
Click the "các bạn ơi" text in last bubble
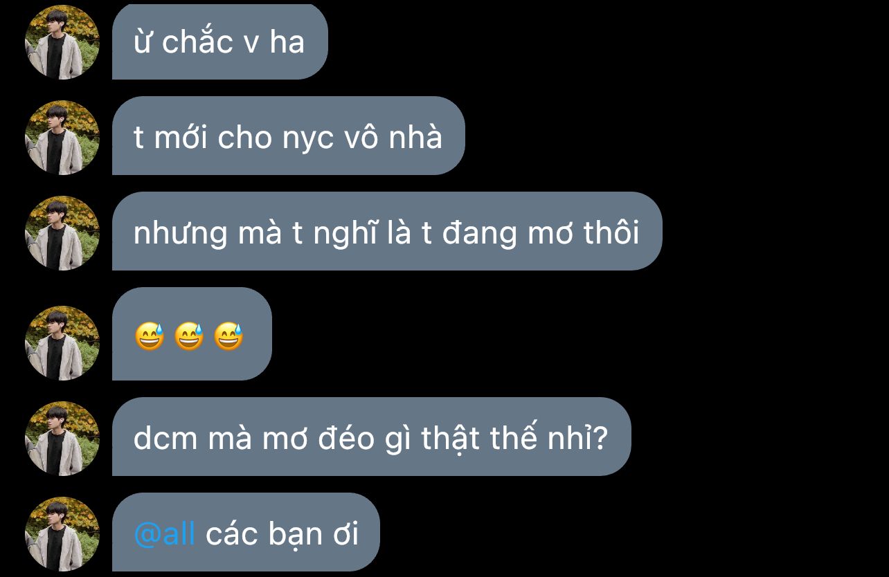282,534
